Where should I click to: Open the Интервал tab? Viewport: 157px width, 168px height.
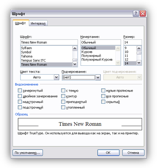pyautogui.click(x=38, y=23)
